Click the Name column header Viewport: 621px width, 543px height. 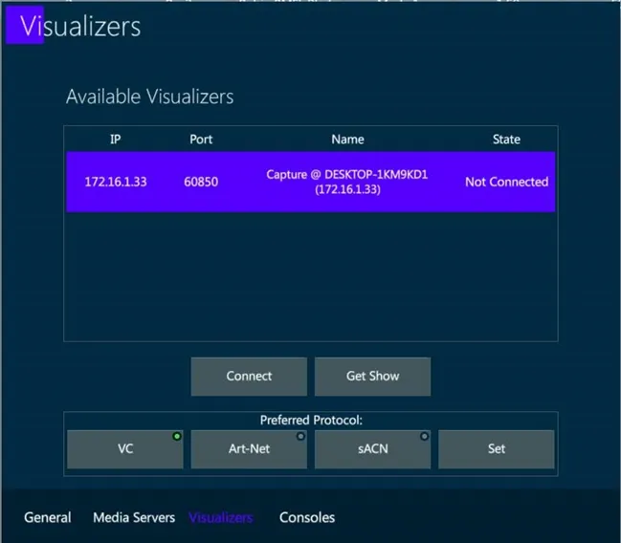click(347, 140)
